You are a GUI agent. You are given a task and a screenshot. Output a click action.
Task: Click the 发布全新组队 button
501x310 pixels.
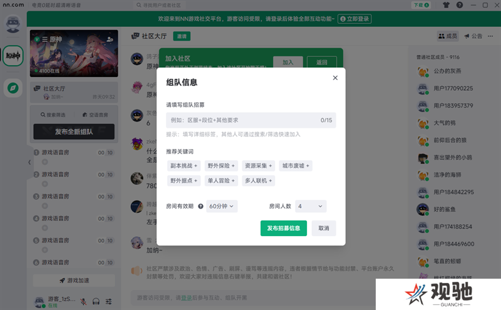click(74, 132)
